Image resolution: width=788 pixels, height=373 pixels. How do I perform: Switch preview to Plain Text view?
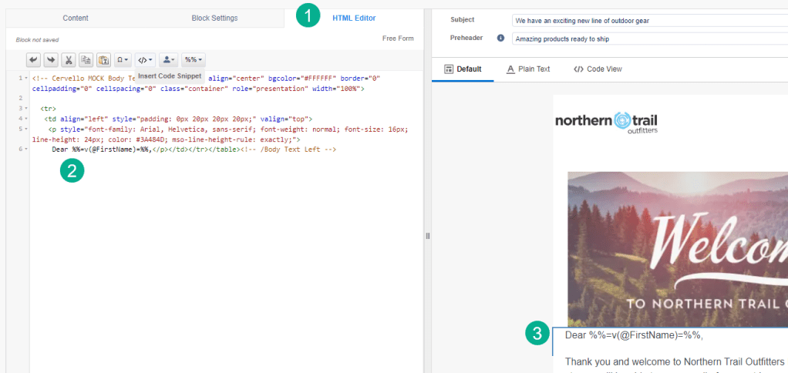tap(528, 69)
